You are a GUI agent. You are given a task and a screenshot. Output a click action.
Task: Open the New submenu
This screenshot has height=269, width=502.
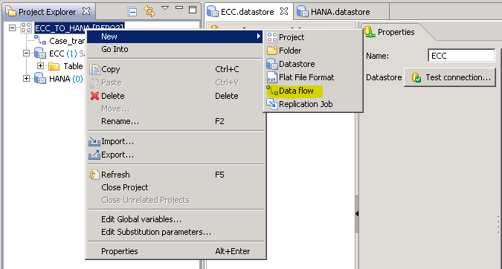click(175, 36)
